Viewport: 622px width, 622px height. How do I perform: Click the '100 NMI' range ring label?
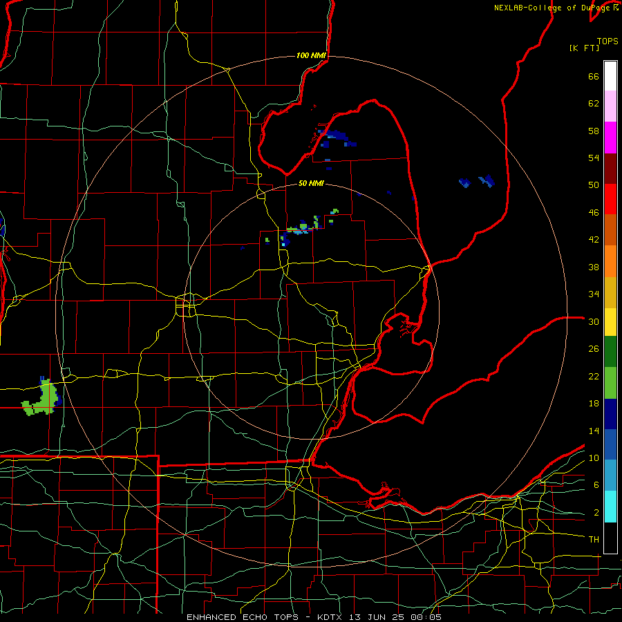pyautogui.click(x=312, y=55)
